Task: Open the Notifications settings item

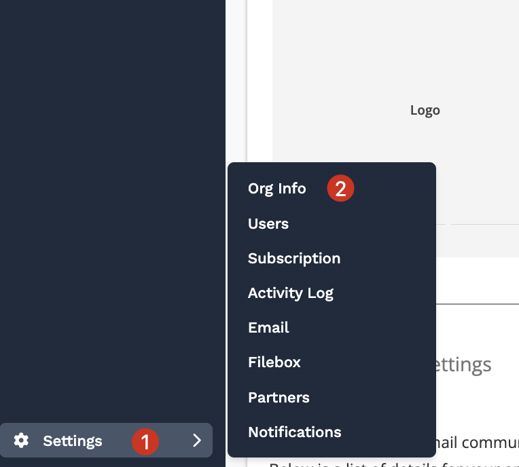Action: pos(294,432)
